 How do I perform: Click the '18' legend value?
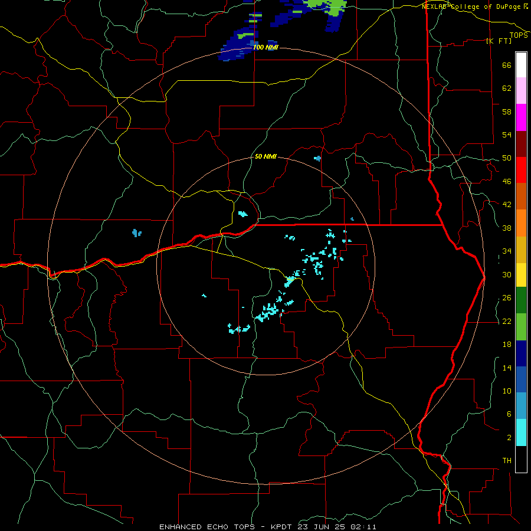pyautogui.click(x=507, y=345)
